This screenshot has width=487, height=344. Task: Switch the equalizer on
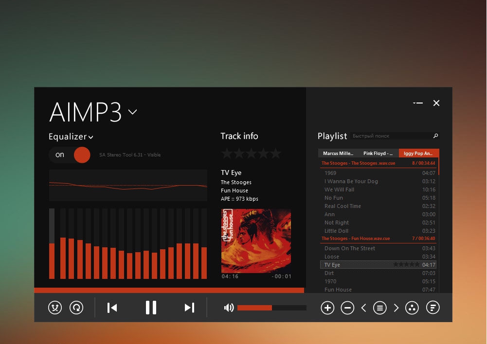click(59, 155)
